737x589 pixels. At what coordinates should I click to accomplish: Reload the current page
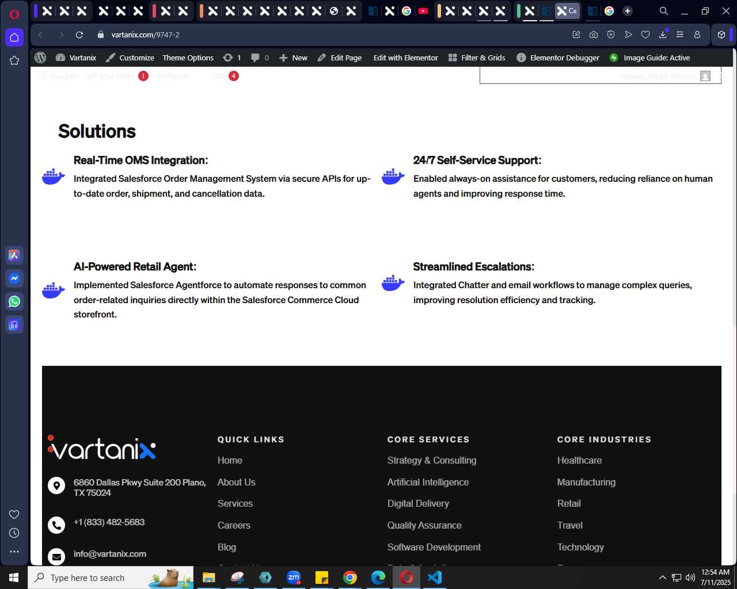[x=79, y=35]
